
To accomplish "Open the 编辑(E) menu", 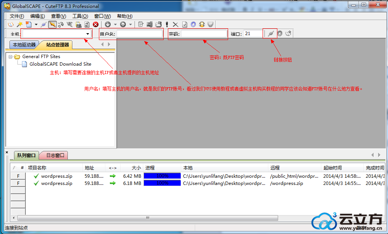I will [x=38, y=16].
